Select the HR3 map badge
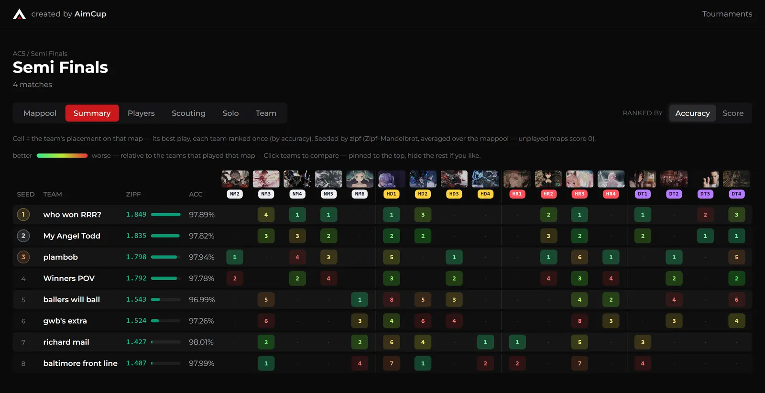The image size is (765, 393). tap(579, 194)
